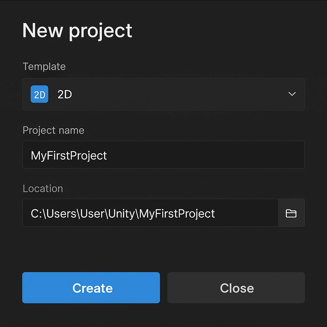Click the folder button beside Location path
Screen dimensions: 327x327
coord(291,213)
